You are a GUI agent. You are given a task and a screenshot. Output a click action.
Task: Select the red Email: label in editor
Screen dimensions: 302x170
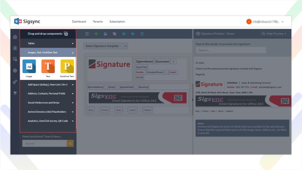[173, 72]
